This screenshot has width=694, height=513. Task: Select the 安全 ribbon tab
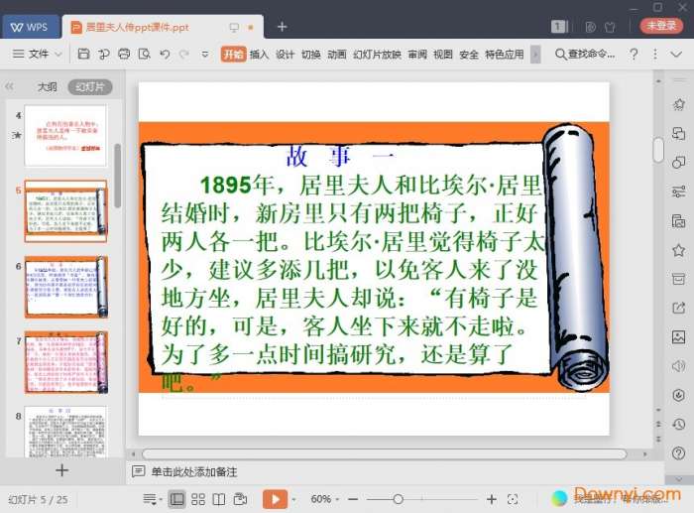click(x=469, y=54)
